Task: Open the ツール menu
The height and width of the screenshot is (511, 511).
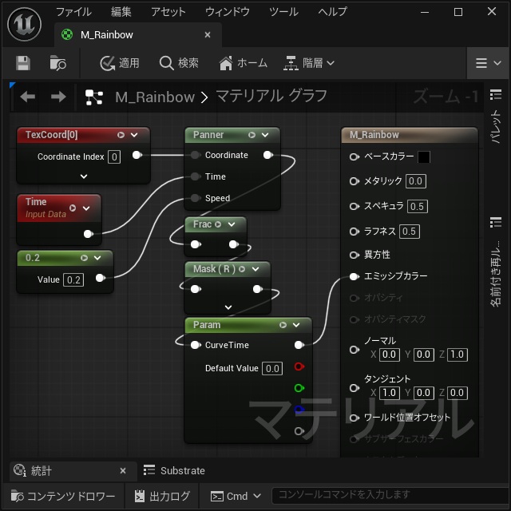Action: (283, 12)
